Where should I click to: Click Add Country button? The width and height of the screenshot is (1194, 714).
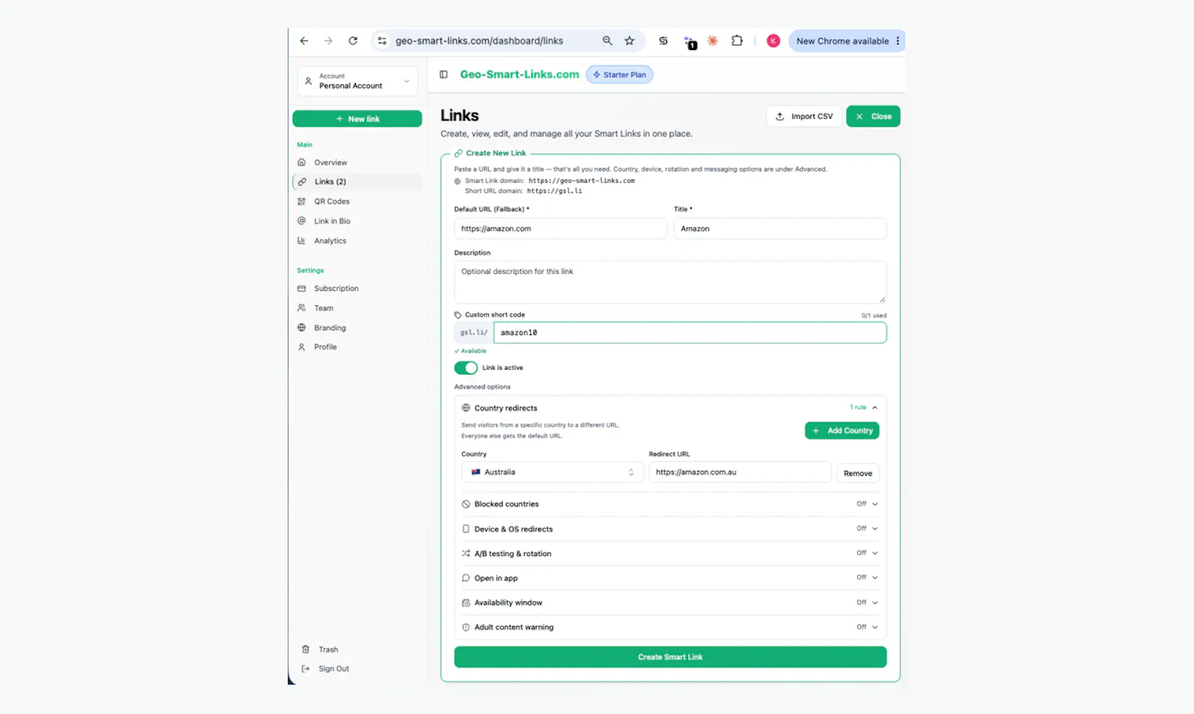(x=842, y=430)
